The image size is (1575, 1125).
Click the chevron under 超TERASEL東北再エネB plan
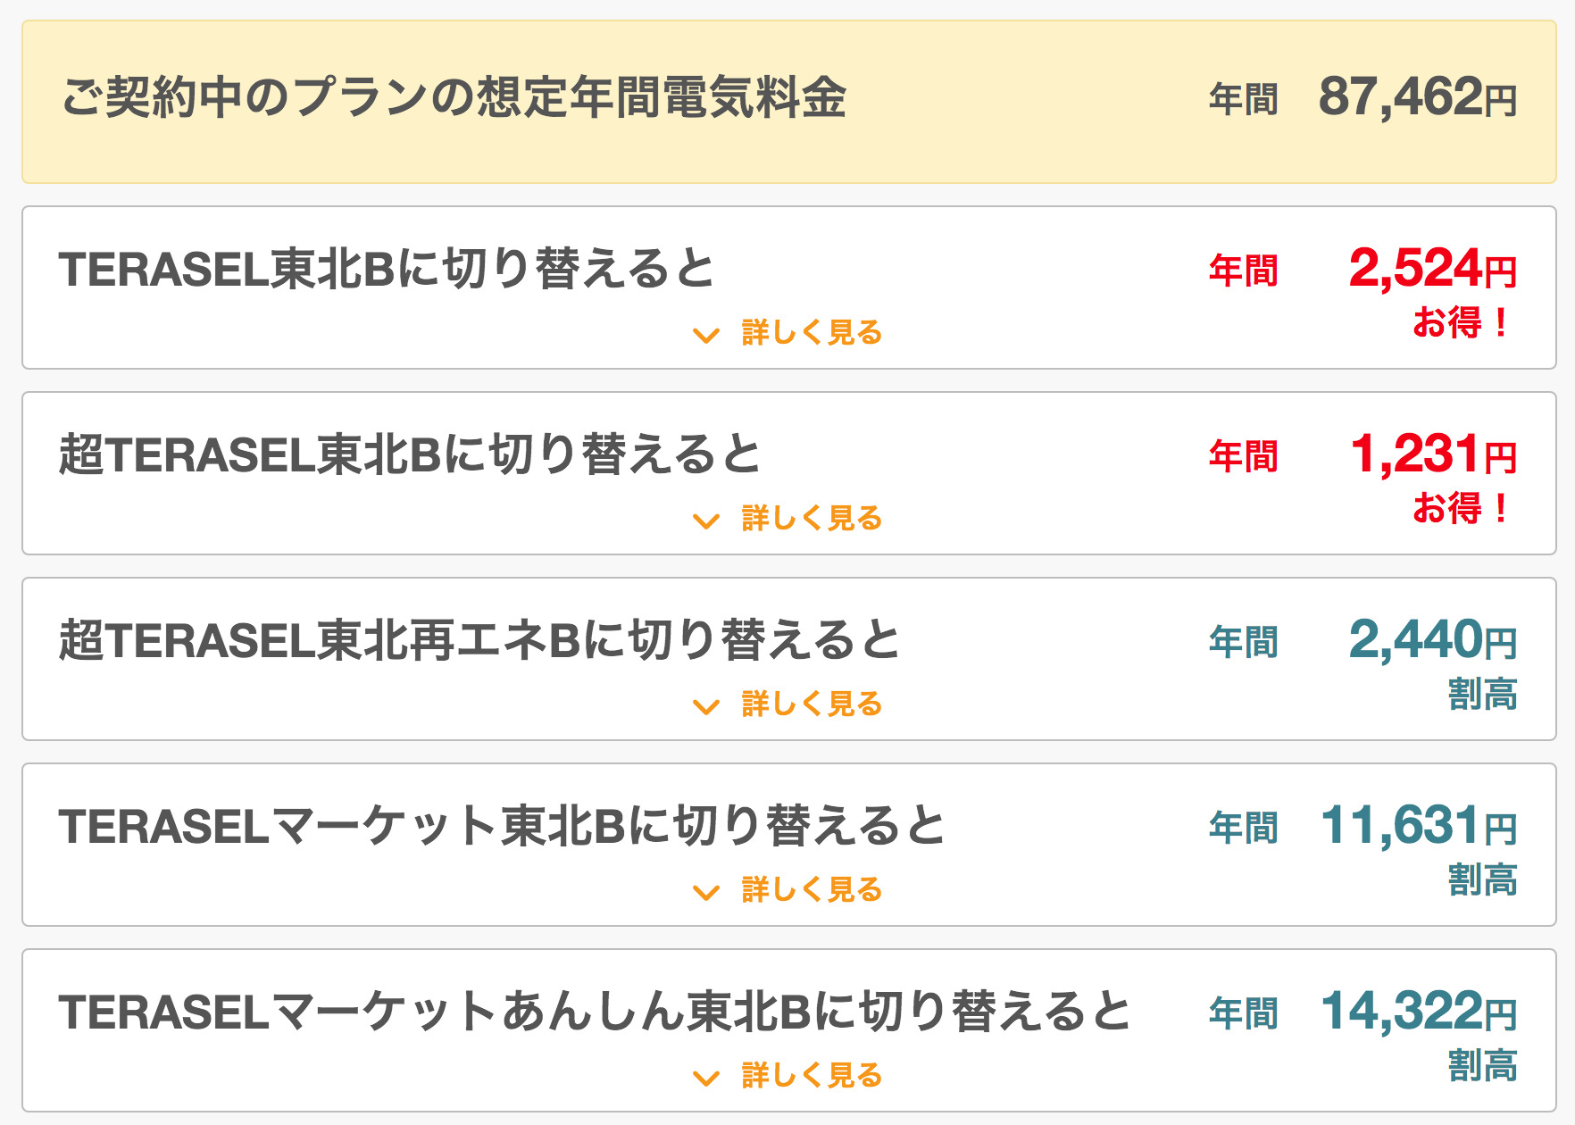click(706, 707)
